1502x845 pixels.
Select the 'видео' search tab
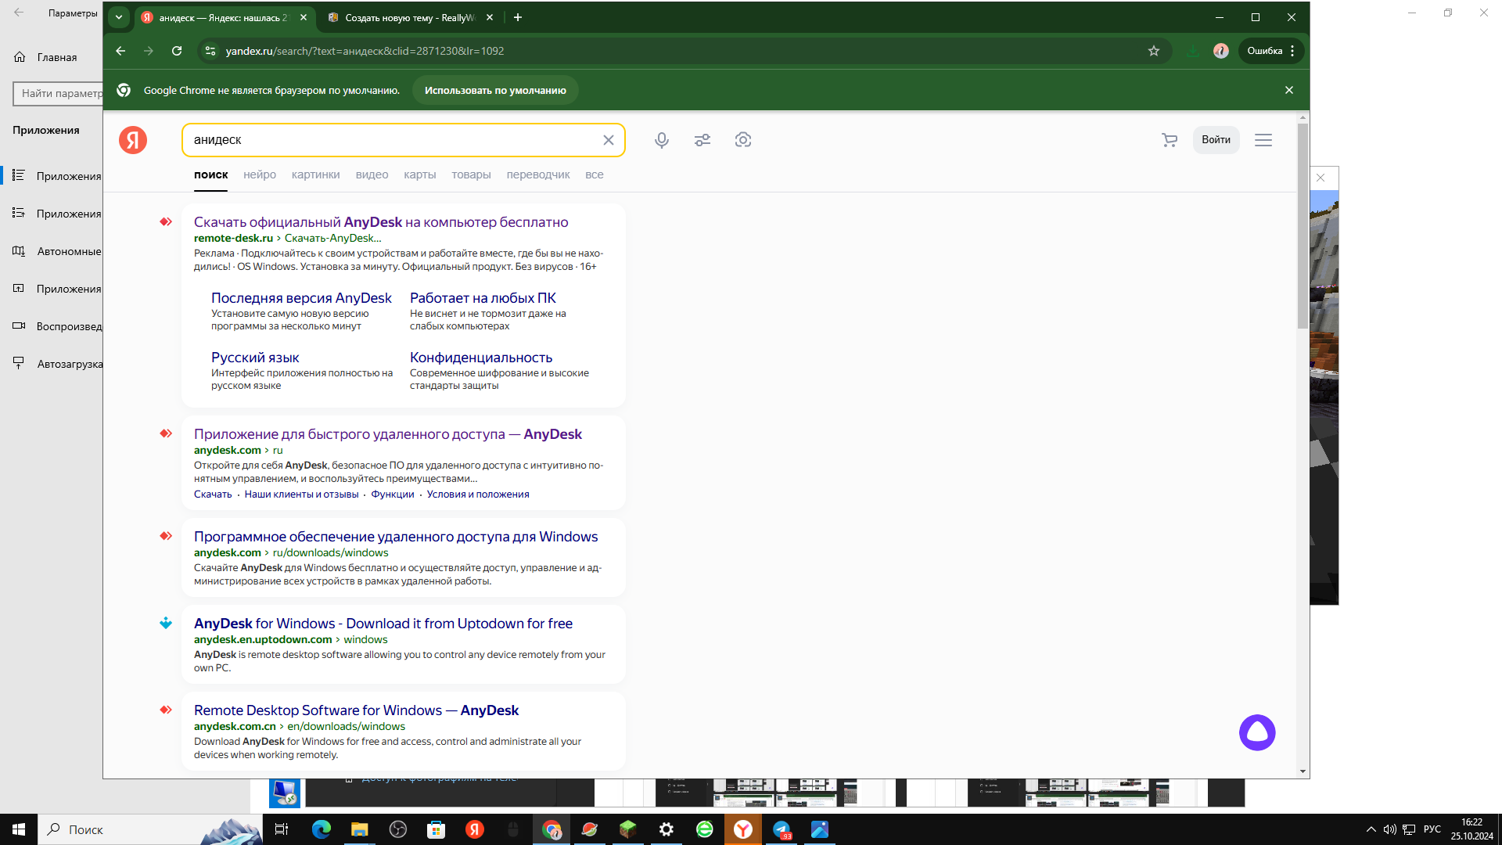(x=372, y=174)
